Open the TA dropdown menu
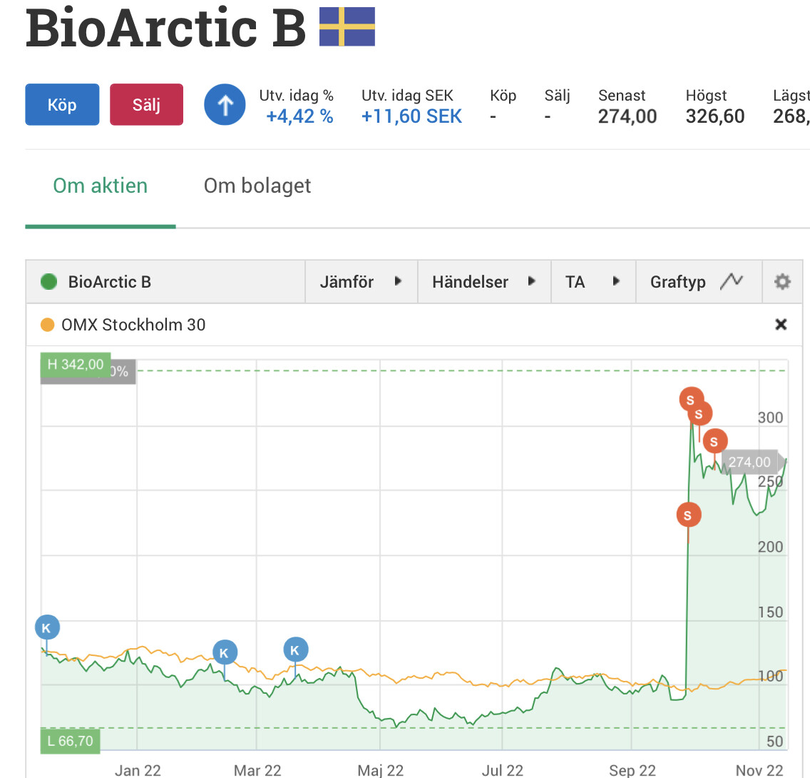This screenshot has height=778, width=810. [592, 282]
